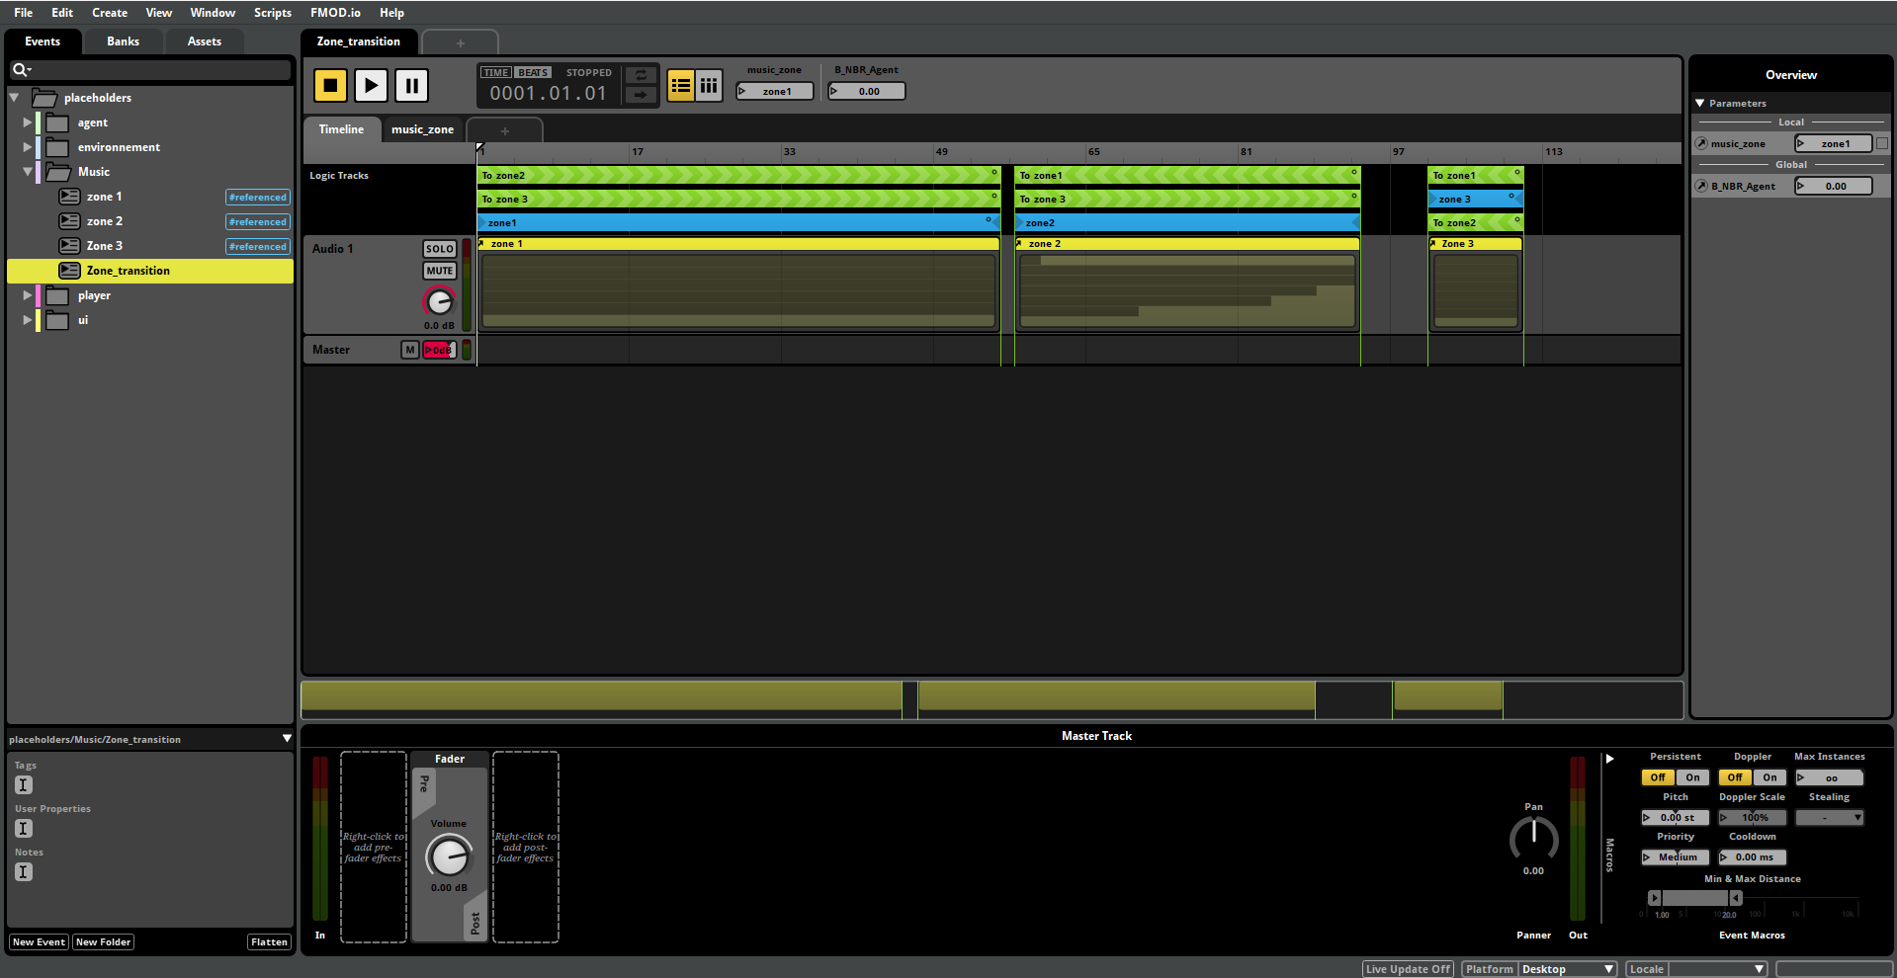Click the Min & Max Distance slider

[1694, 898]
